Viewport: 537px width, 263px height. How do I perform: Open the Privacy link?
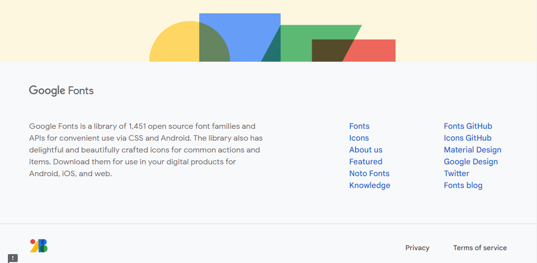[417, 248]
